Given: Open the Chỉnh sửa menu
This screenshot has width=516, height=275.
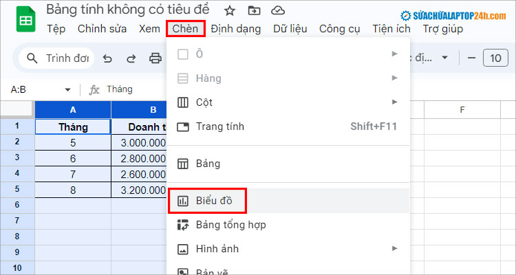Looking at the screenshot, I should coord(102,29).
